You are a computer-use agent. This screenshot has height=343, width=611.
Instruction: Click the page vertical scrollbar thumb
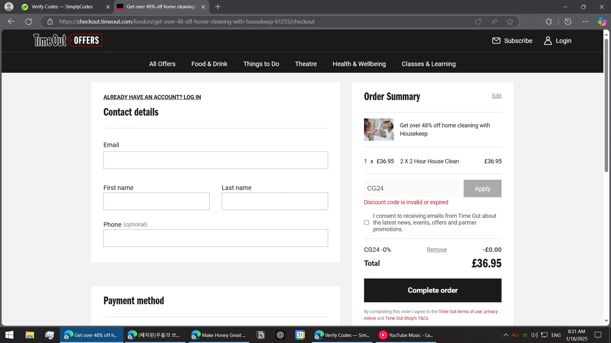click(606, 105)
